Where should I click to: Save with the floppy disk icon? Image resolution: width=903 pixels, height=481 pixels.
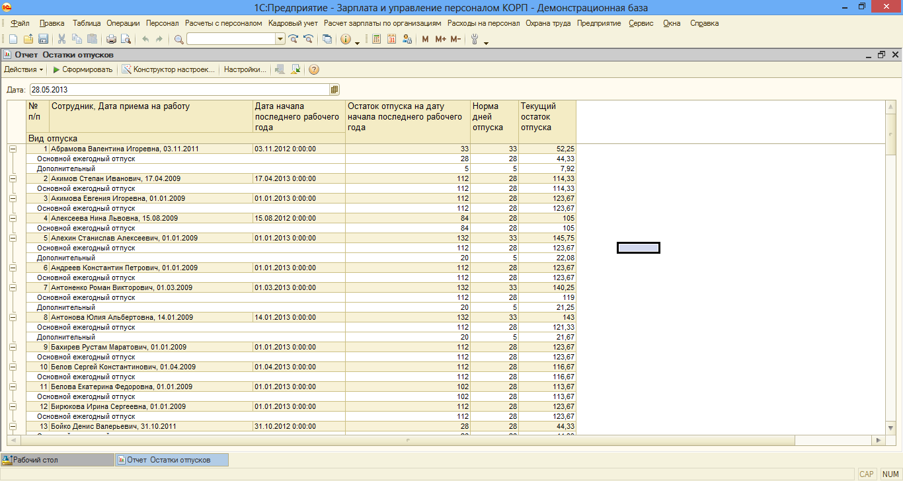[x=43, y=40]
